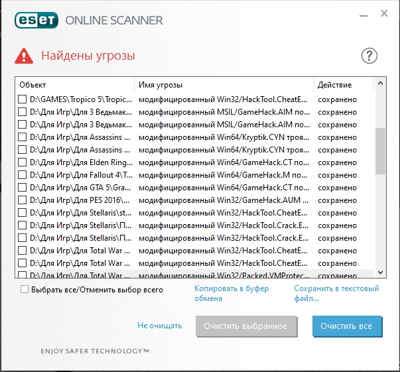Close the ESET Online Scanner window
400x372 pixels.
(x=385, y=13)
